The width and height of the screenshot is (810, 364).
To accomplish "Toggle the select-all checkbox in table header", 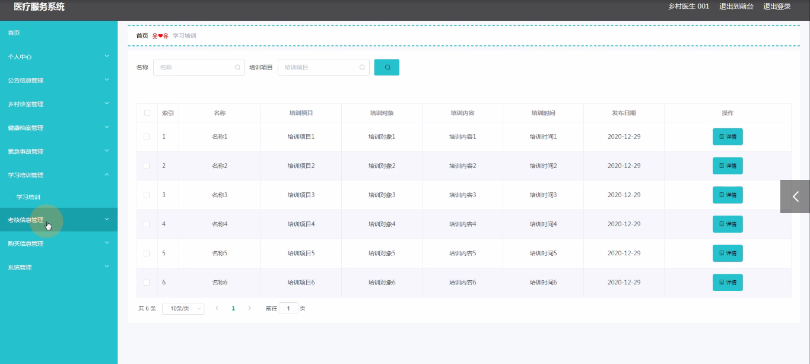I will coord(147,113).
